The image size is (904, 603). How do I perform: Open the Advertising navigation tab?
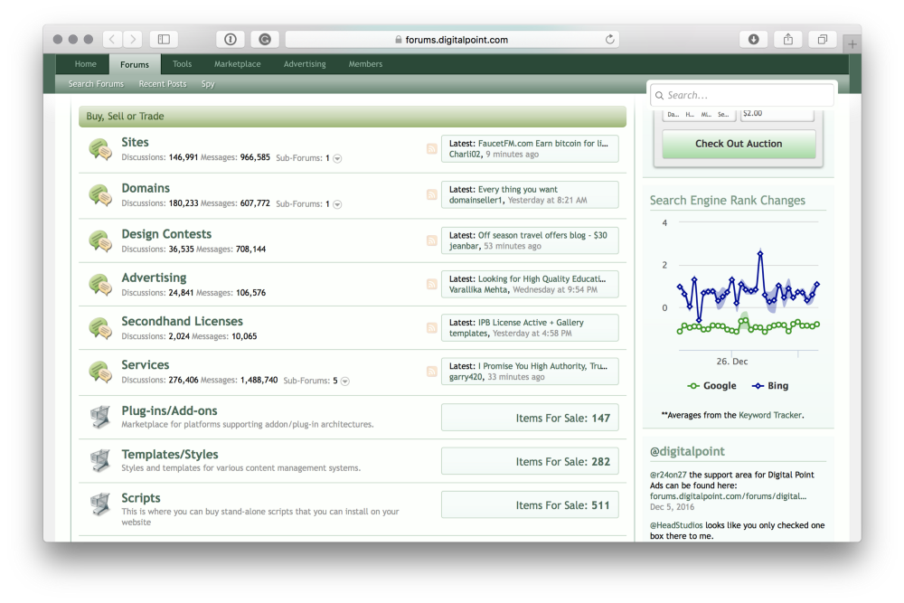pyautogui.click(x=305, y=64)
